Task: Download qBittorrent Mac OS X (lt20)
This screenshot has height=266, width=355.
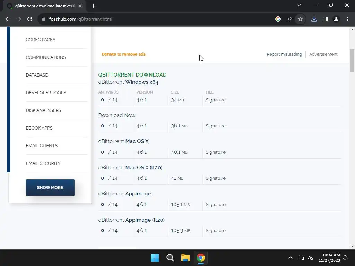Action: coord(130,168)
